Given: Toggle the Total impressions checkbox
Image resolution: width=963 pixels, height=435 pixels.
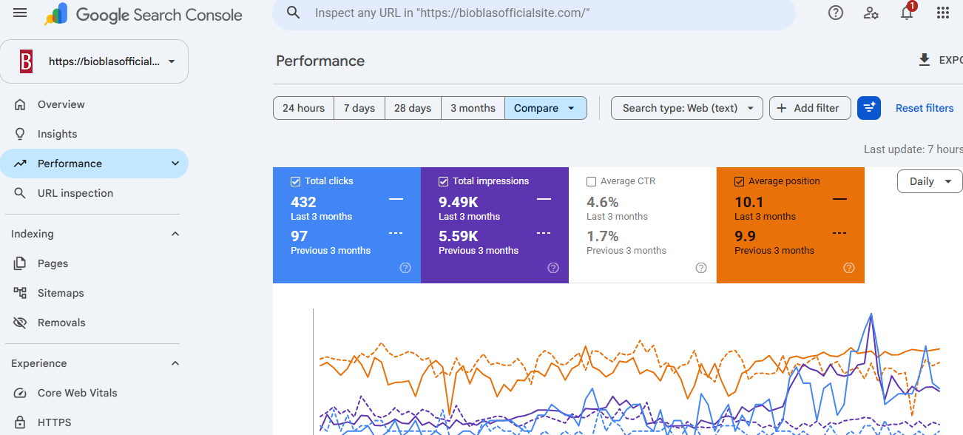Looking at the screenshot, I should coord(444,181).
